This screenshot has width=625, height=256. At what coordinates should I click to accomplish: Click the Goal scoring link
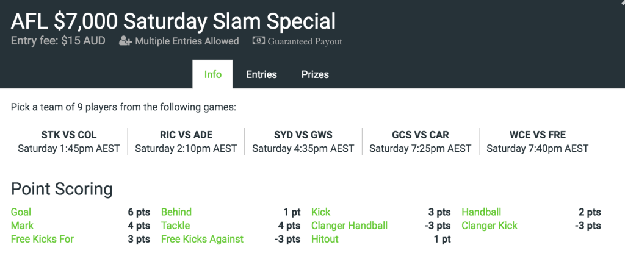[21, 212]
